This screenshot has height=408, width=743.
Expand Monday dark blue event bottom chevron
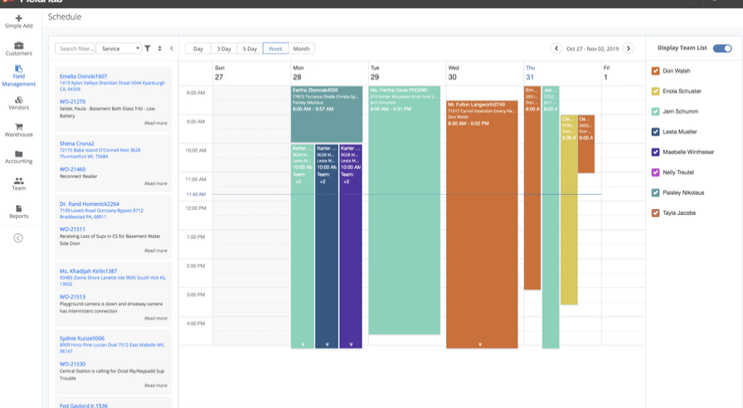327,344
